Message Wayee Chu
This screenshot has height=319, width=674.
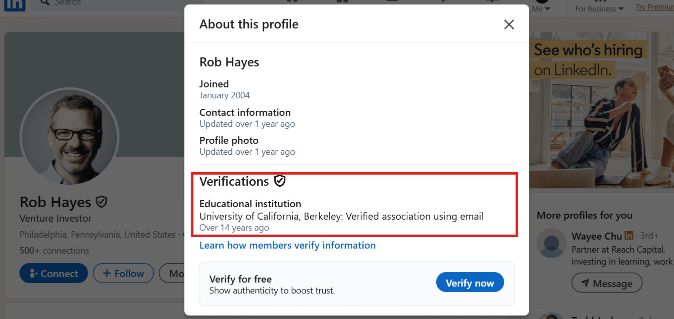[607, 283]
